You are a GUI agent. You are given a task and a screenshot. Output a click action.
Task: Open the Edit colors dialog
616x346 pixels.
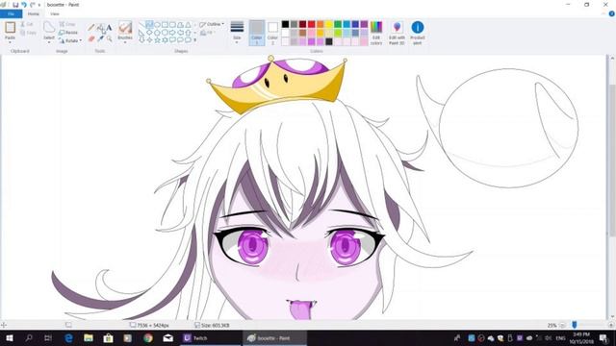pyautogui.click(x=376, y=33)
